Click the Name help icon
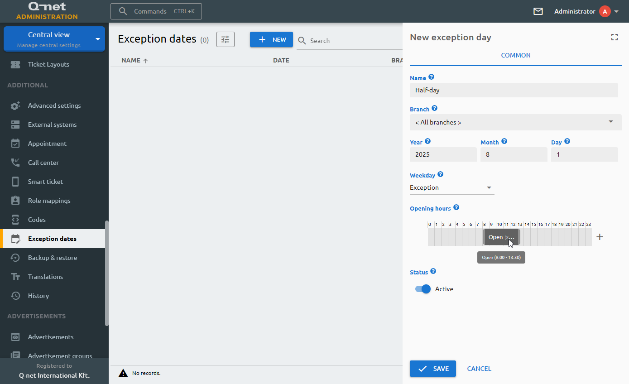The height and width of the screenshot is (384, 629). [431, 77]
